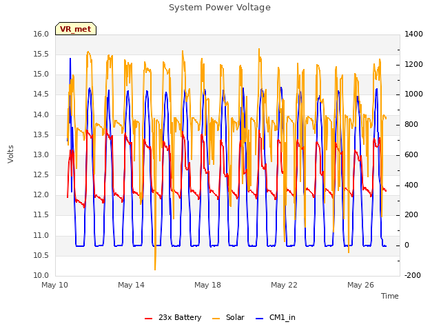Click the 400 right axis tick label
The width and height of the screenshot is (441, 331).
point(411,185)
